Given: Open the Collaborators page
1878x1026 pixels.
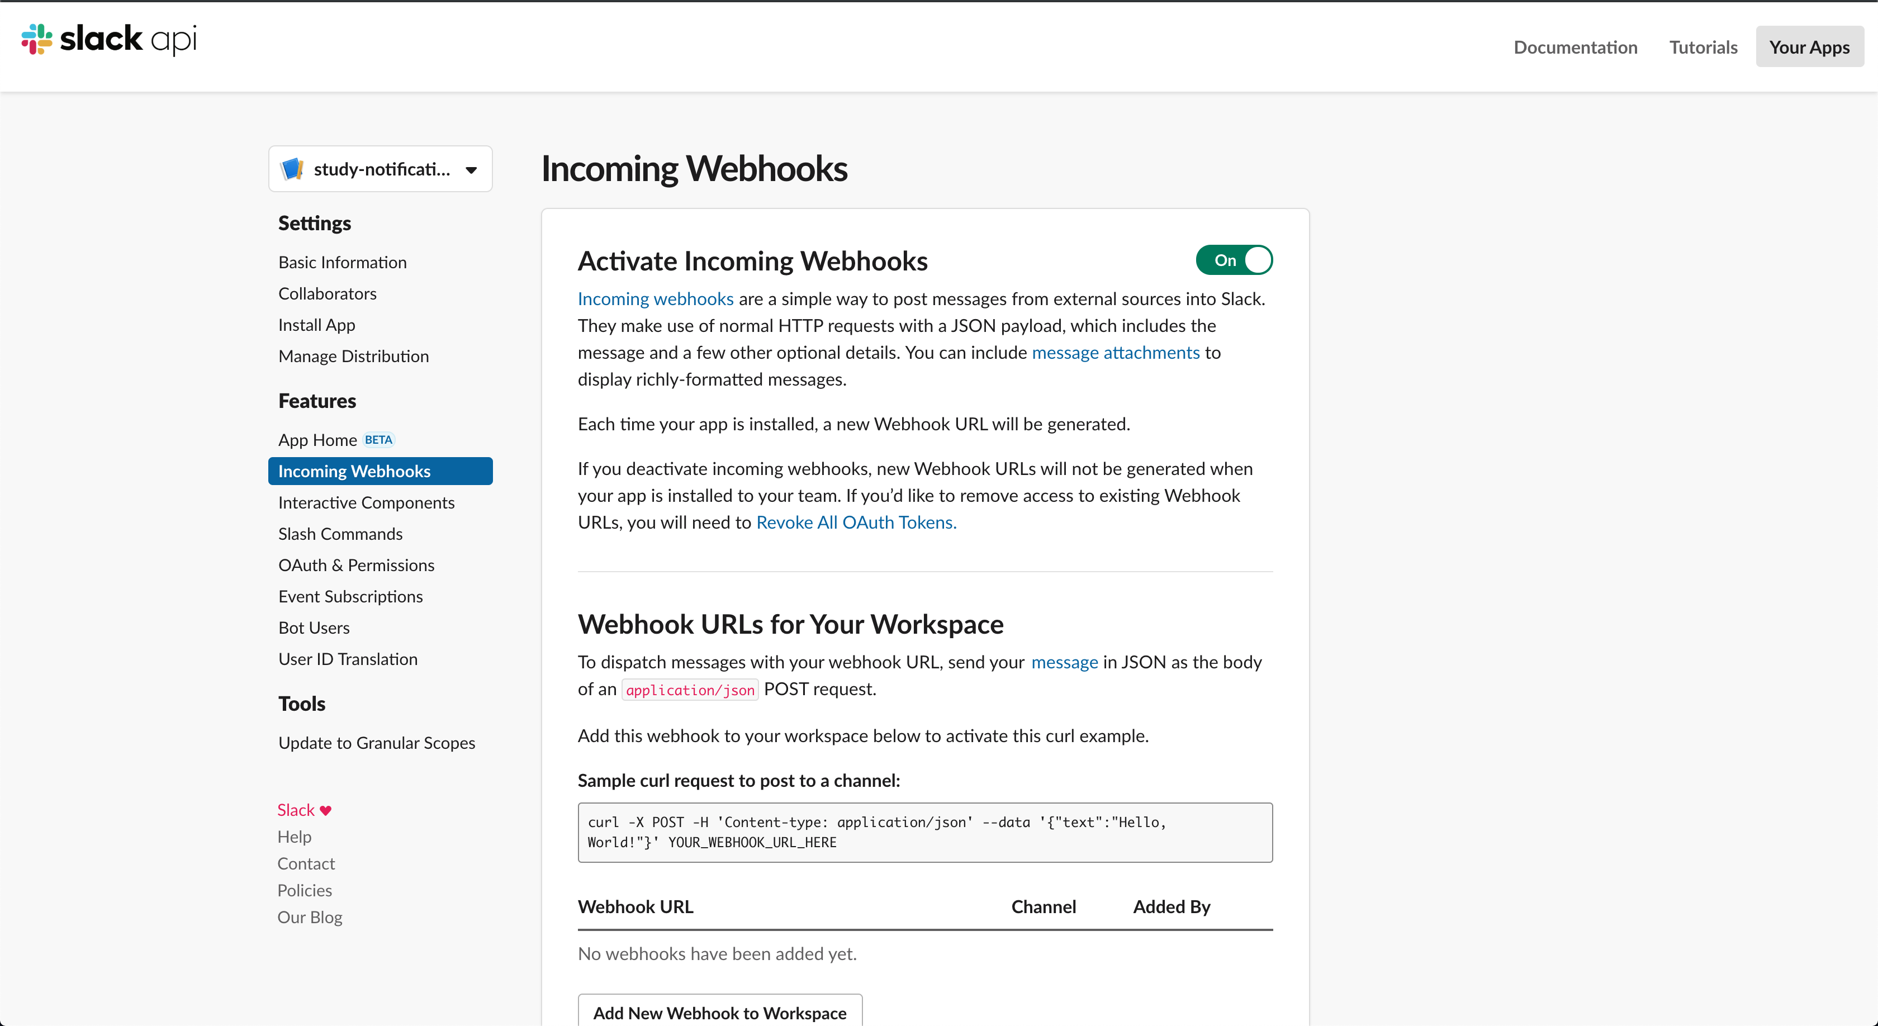Looking at the screenshot, I should coord(328,294).
